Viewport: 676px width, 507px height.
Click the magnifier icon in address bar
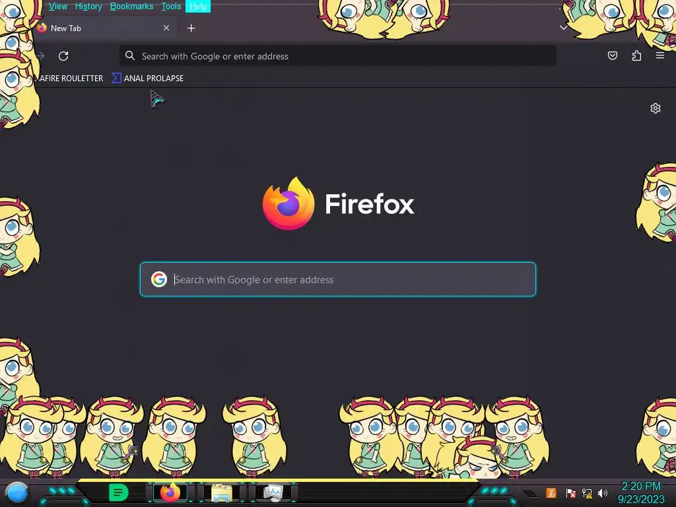click(x=130, y=55)
